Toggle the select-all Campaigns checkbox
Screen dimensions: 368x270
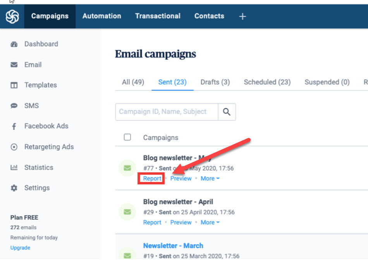127,137
